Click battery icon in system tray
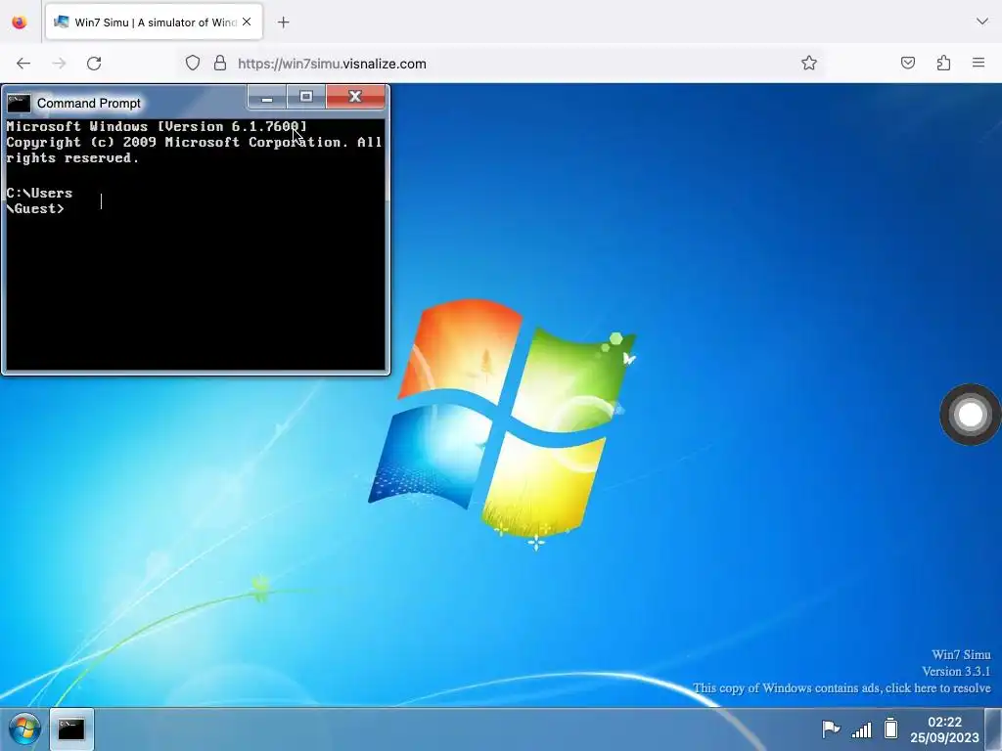The image size is (1002, 751). click(890, 729)
